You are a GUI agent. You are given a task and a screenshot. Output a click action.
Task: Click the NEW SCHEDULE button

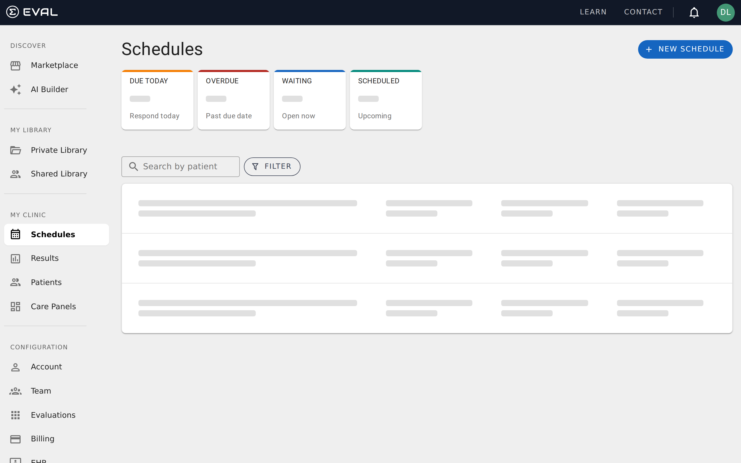tap(685, 49)
